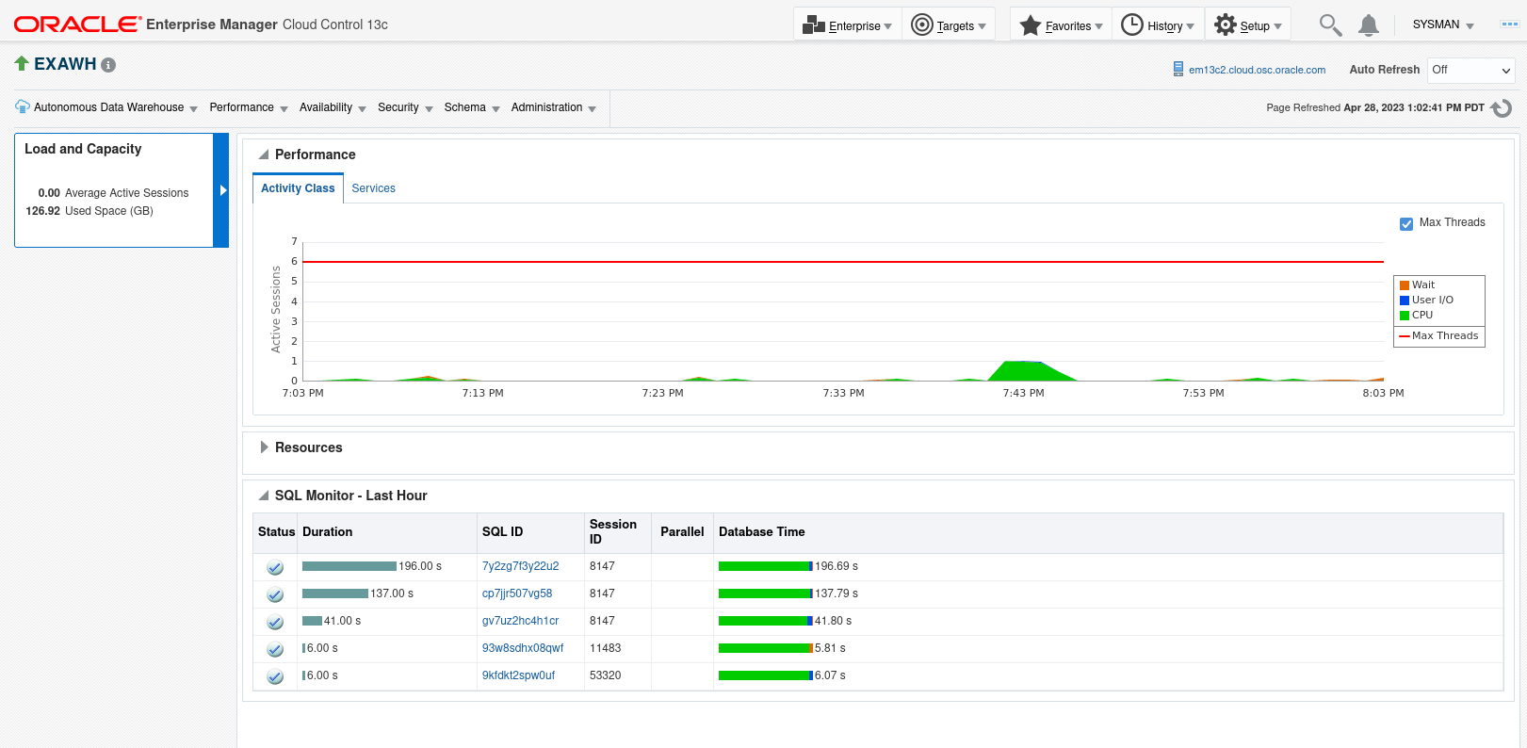Viewport: 1527px width, 748px height.
Task: Open the Favorites star icon
Action: click(1031, 24)
